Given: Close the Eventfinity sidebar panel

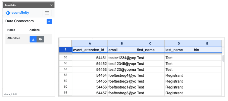Looking at the screenshot, I should coord(51,5).
